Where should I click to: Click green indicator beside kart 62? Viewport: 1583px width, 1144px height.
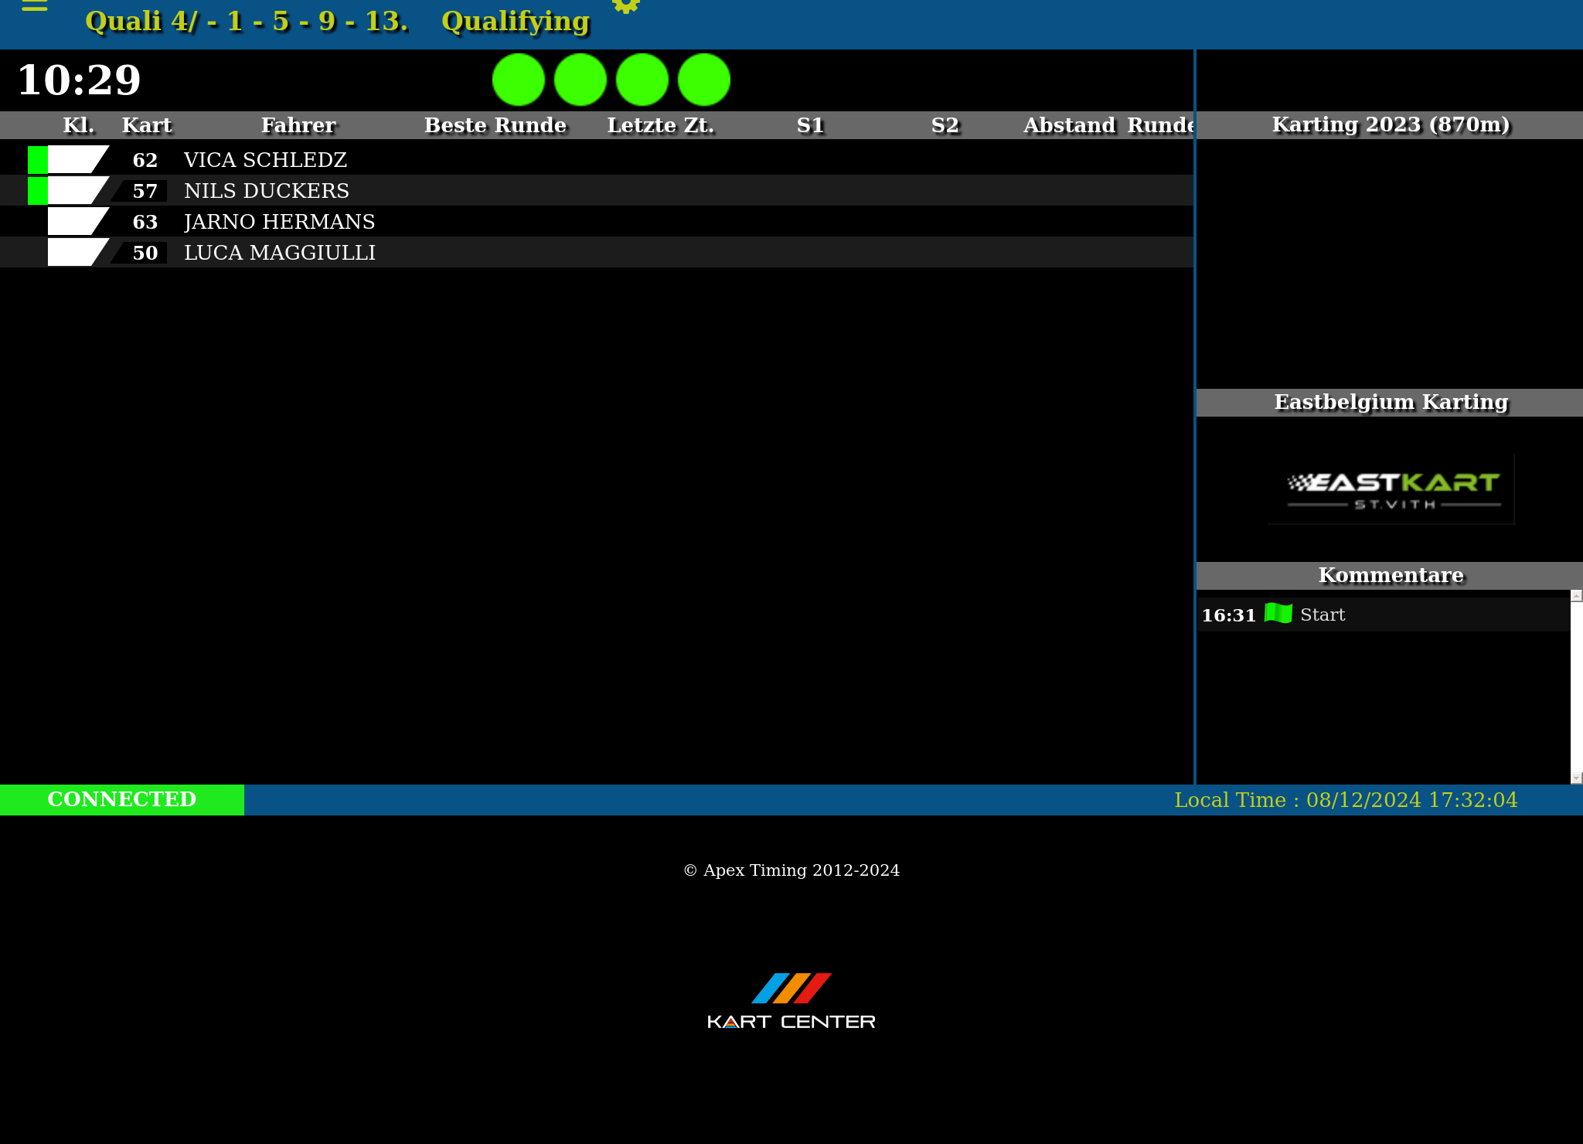point(37,160)
